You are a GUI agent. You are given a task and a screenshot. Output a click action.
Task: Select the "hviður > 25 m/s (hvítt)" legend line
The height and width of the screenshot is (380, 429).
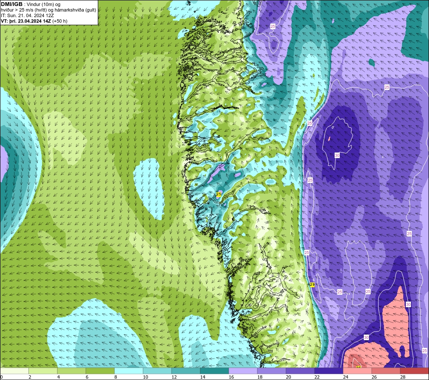(x=48, y=10)
